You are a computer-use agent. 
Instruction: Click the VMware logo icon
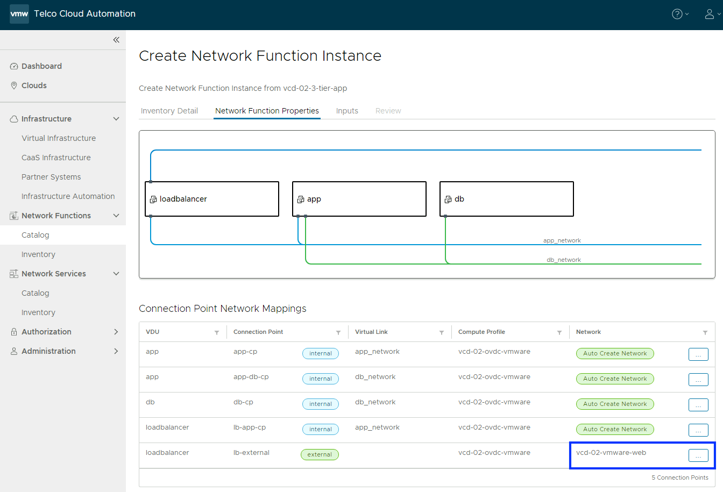point(19,14)
